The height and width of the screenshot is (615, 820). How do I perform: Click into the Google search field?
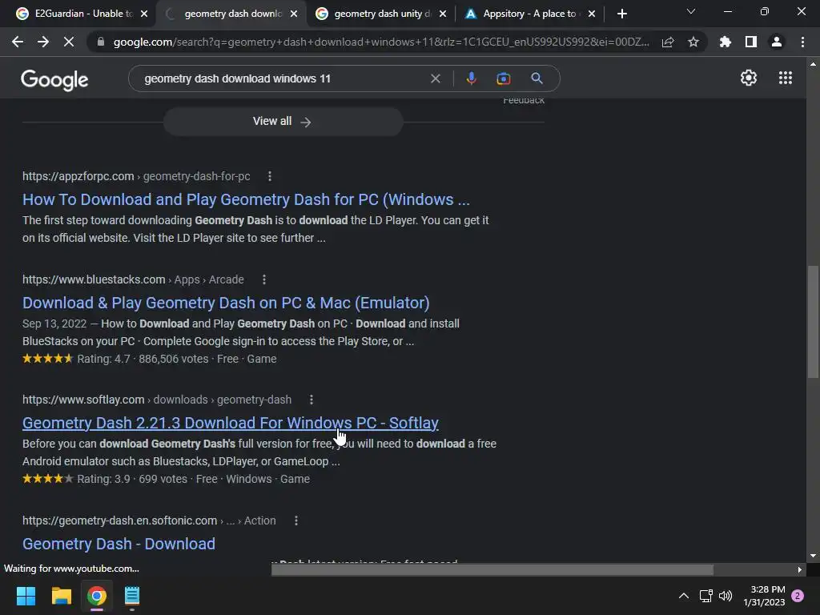[283, 78]
